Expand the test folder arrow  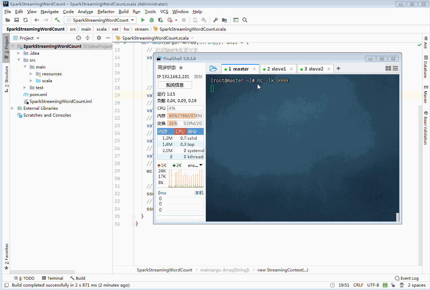pos(25,88)
